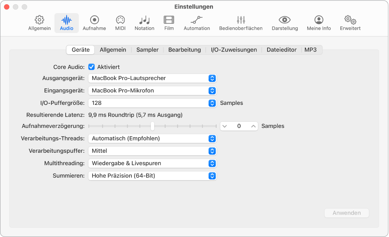Click the Anwenden button

[x=347, y=213]
